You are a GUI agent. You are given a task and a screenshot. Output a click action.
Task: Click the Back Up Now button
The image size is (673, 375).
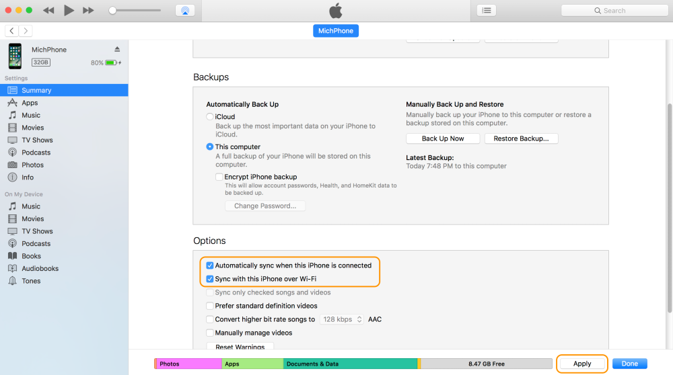443,138
